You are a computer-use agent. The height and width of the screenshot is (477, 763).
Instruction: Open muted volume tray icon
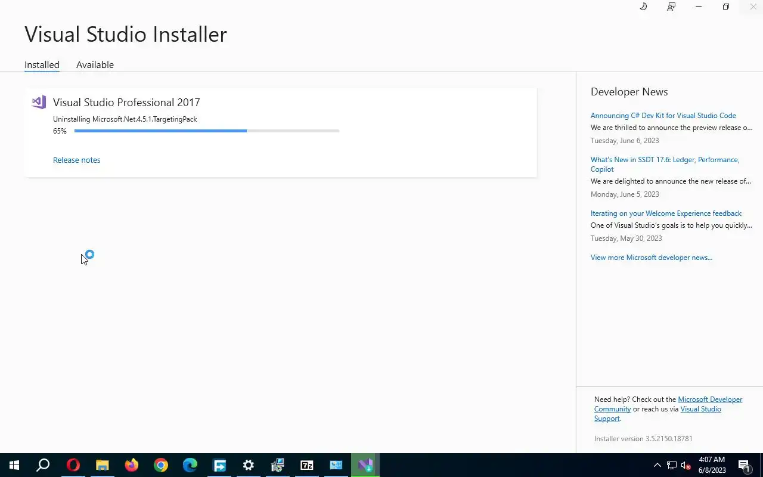point(686,465)
